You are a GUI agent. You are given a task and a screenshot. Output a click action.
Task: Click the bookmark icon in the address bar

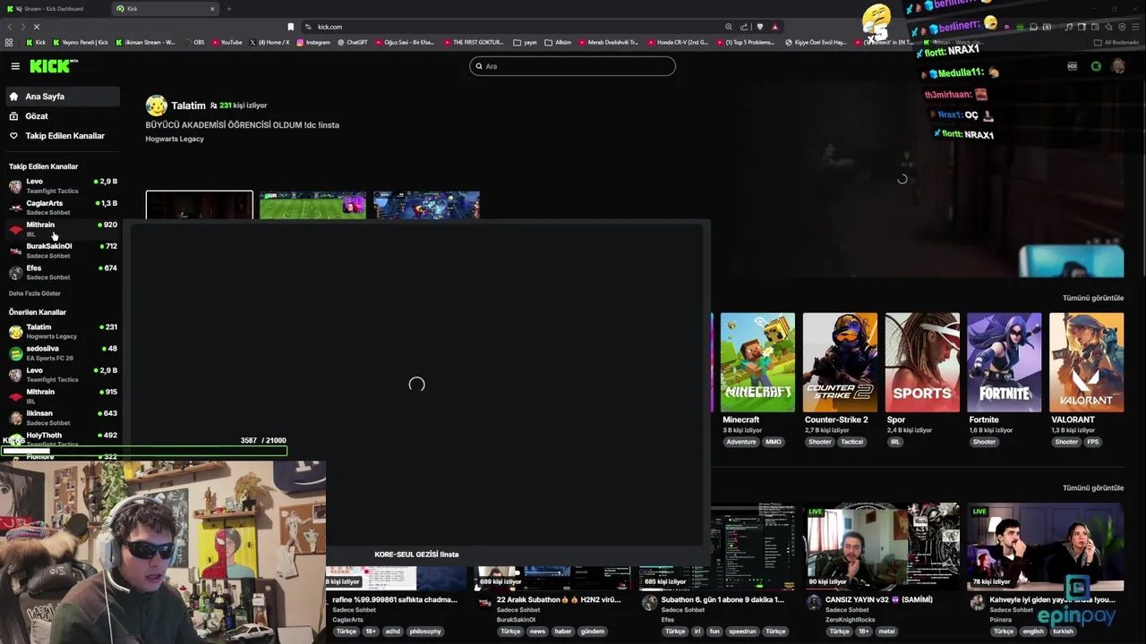290,27
